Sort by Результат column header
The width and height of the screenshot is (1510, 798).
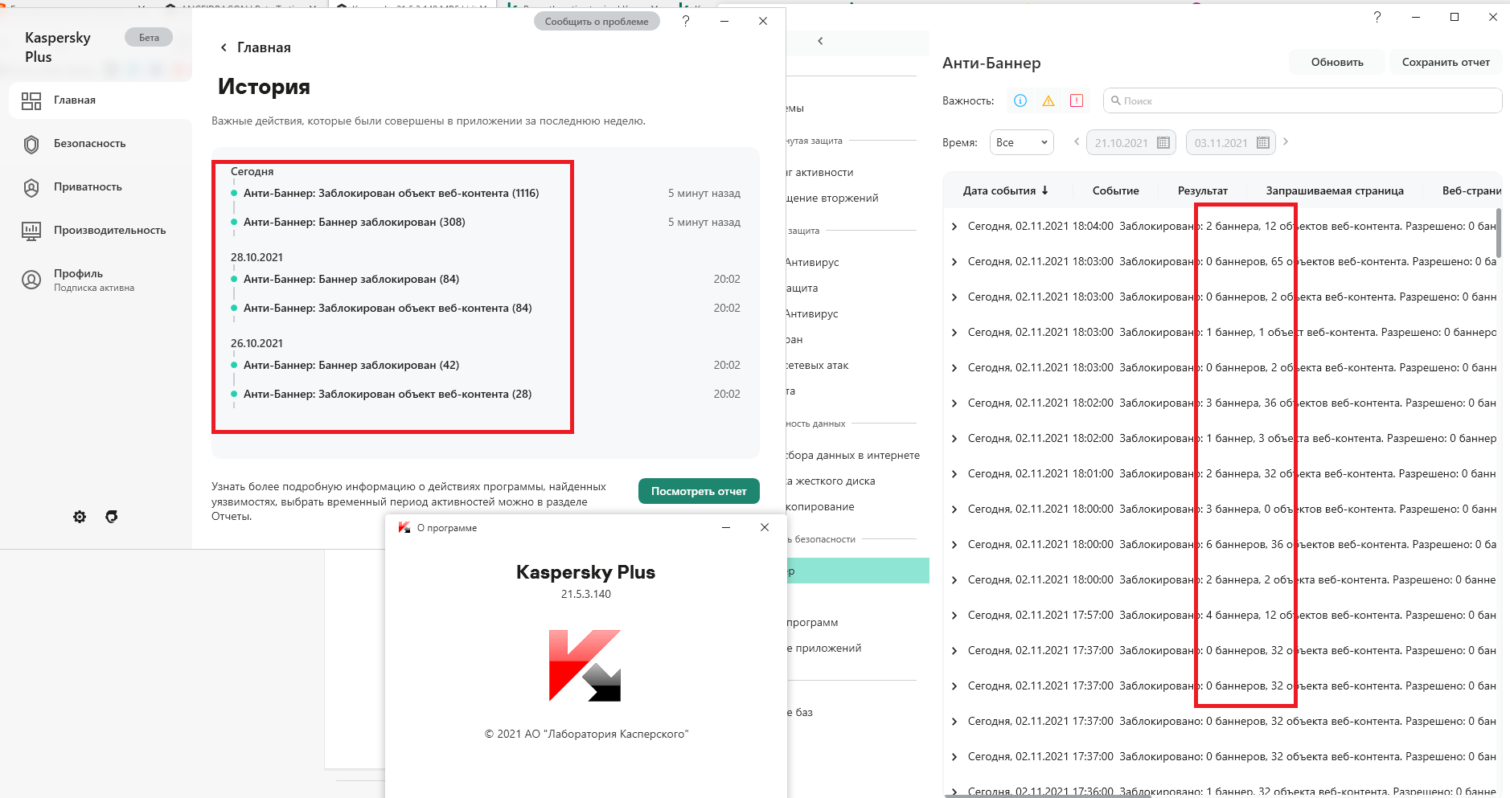click(x=1202, y=190)
